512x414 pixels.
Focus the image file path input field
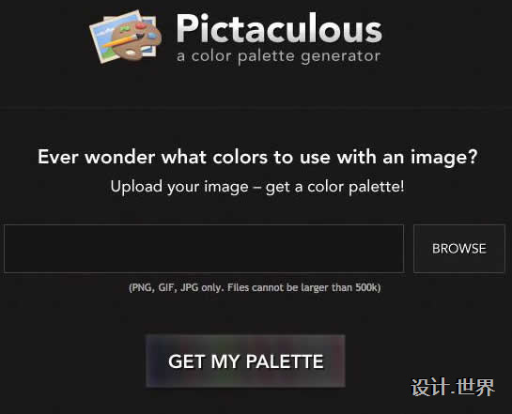(x=204, y=249)
